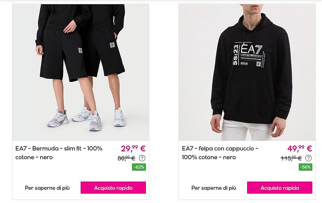
Task: Click Acquisto rapido for the hooded sweatshirt
Action: [x=280, y=188]
